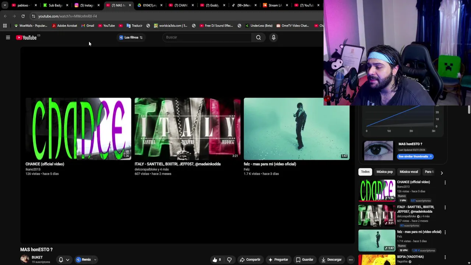Screen dimensions: 471x265
Task: Select the Todos filter chip
Action: tap(365, 172)
